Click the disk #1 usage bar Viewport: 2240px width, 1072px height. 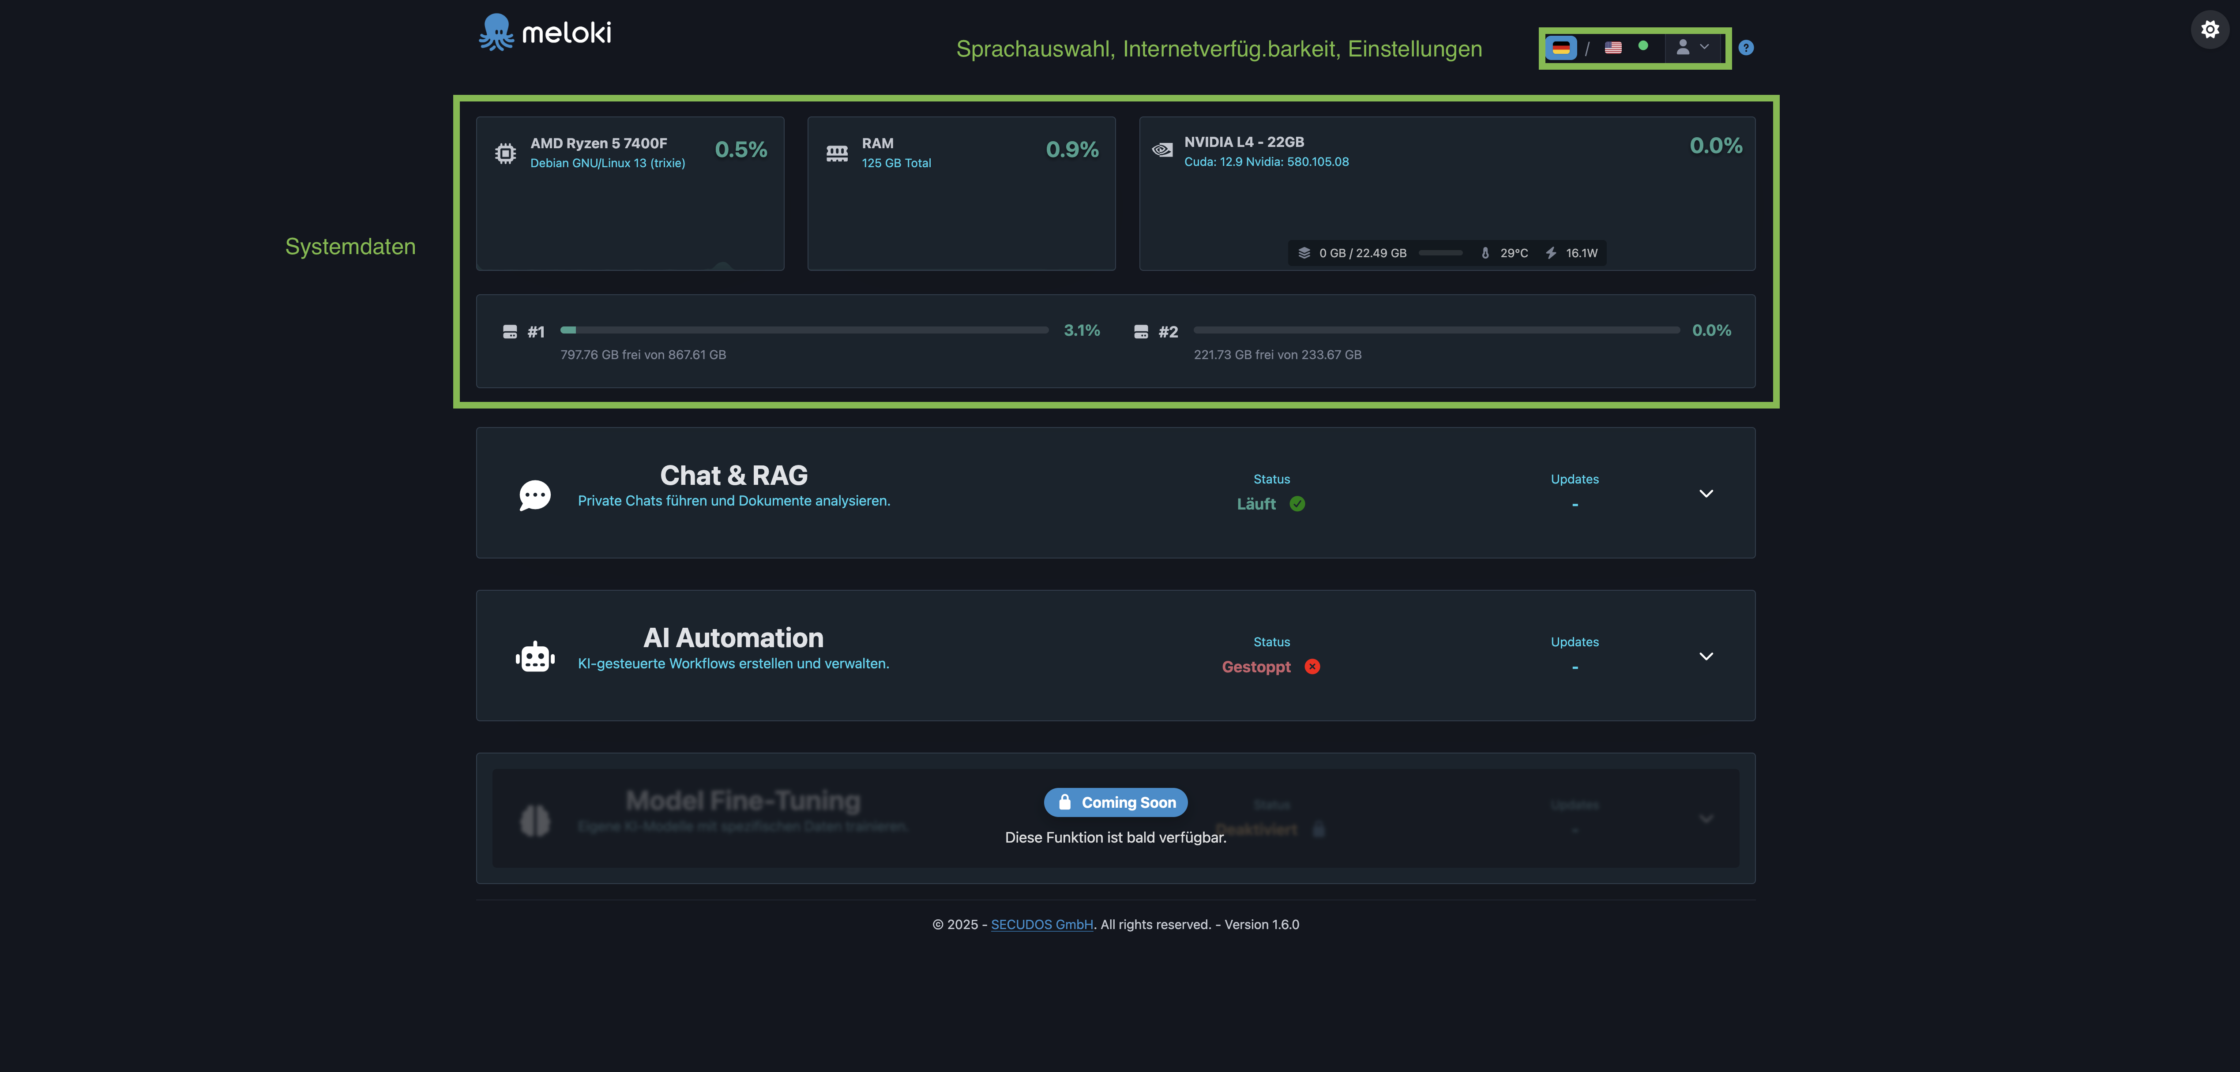[804, 330]
